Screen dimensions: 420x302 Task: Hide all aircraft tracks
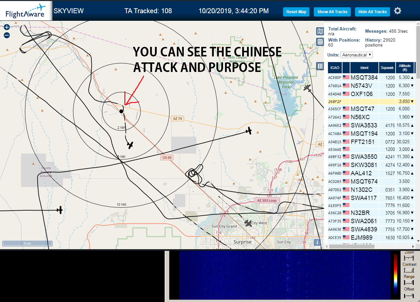(372, 12)
